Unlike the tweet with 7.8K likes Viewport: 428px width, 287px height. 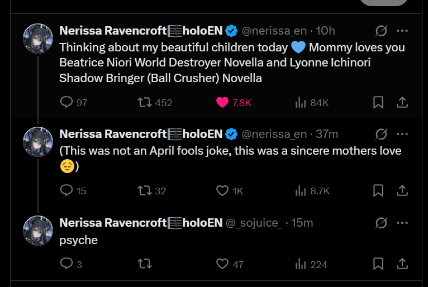tap(222, 102)
